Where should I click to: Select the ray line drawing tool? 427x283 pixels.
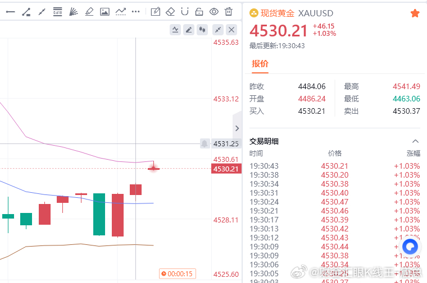[x=42, y=12]
